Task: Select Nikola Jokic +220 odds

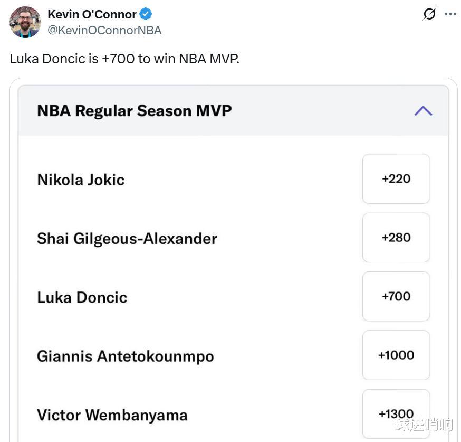Action: [396, 178]
